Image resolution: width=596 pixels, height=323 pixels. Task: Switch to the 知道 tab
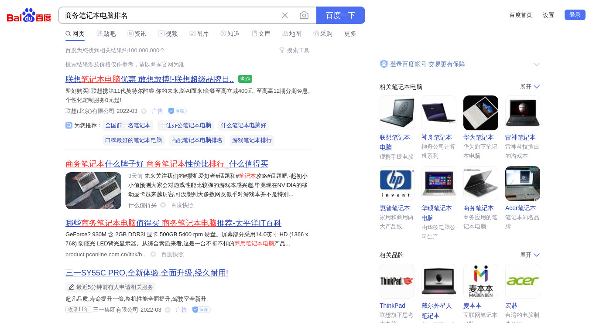(x=230, y=34)
